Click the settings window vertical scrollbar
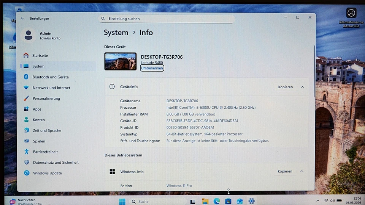This screenshot has height=205, width=365. (x=314, y=71)
